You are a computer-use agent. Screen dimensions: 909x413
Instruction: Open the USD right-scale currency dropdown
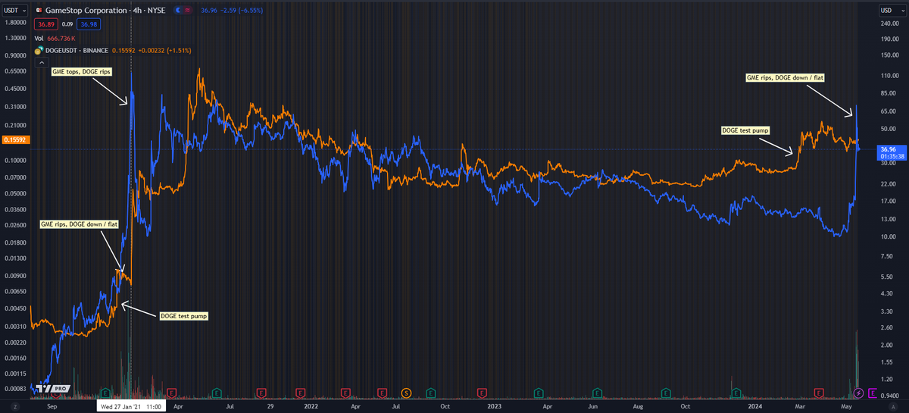coord(891,11)
